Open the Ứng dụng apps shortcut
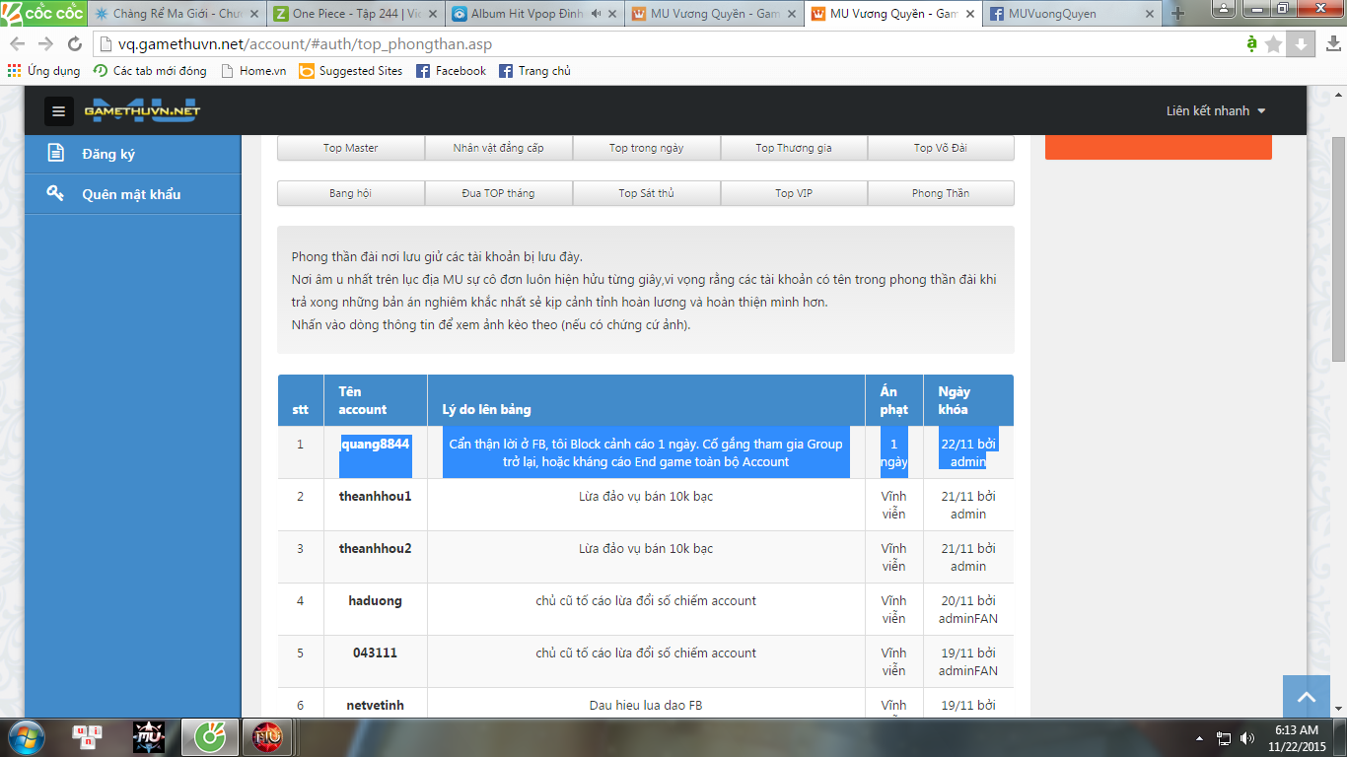Screen dimensions: 1347x757 pyautogui.click(x=43, y=71)
